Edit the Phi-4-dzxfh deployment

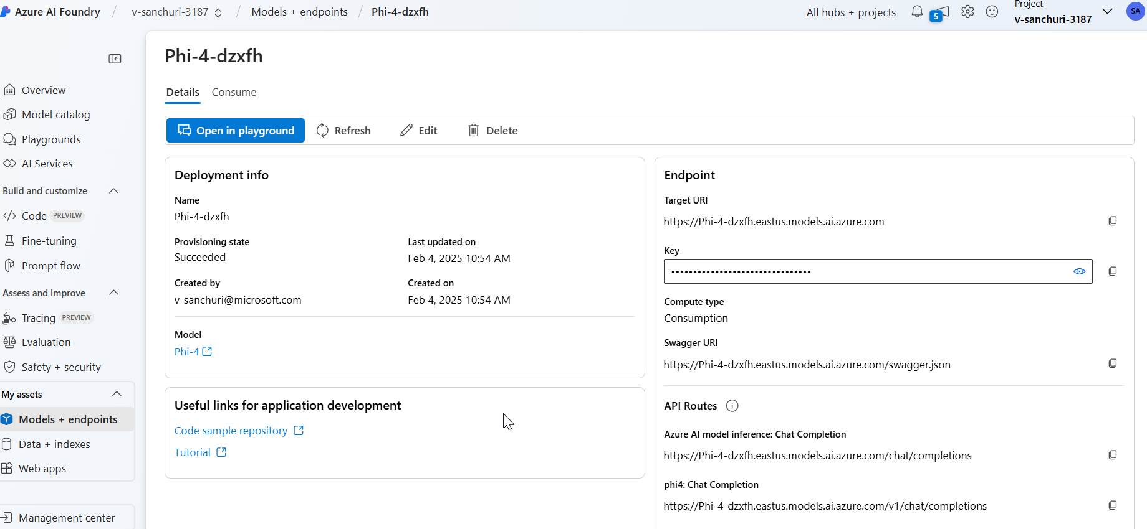[419, 131]
